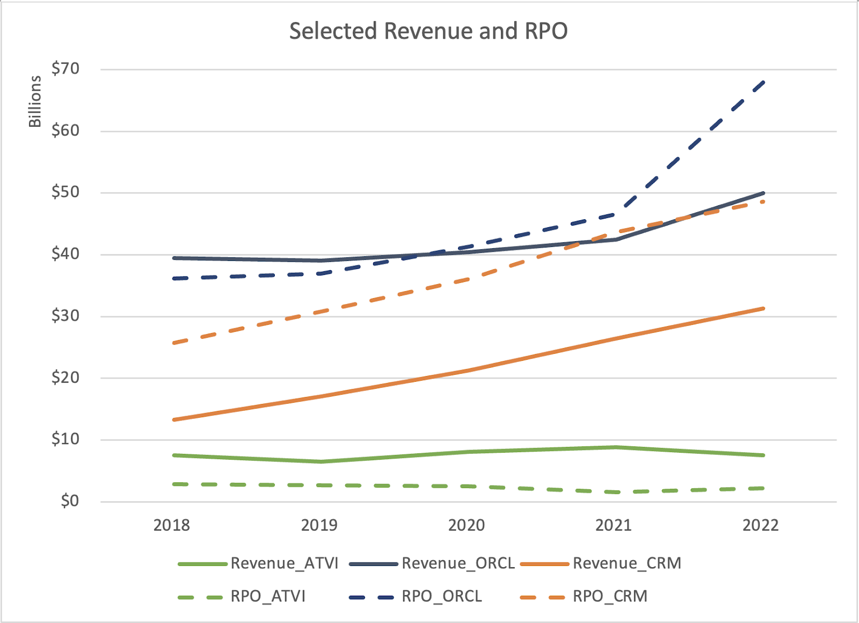Click the $70 y-axis tick label

click(65, 69)
